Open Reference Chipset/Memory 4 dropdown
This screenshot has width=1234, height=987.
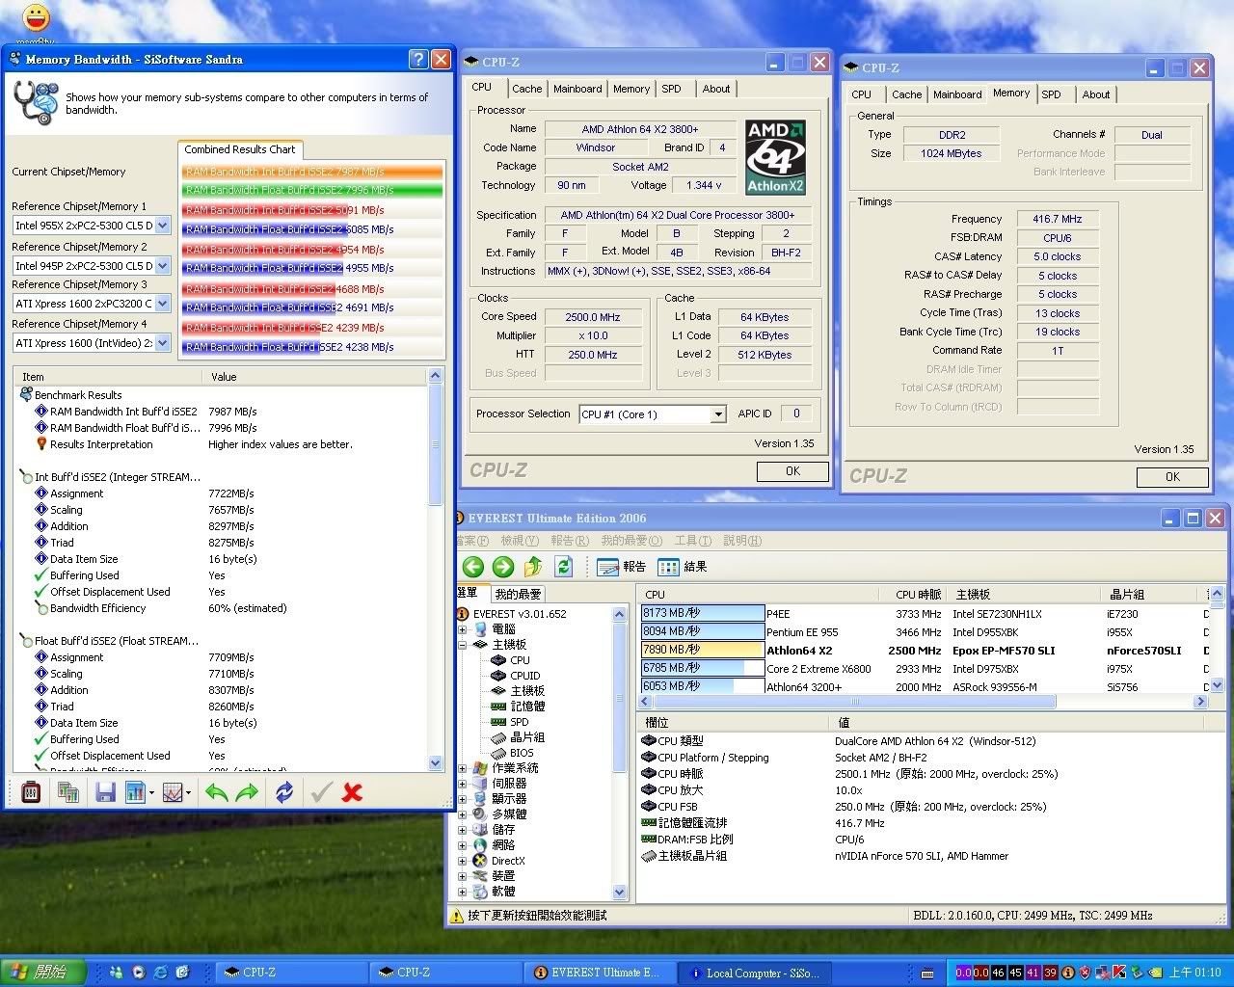(x=163, y=343)
